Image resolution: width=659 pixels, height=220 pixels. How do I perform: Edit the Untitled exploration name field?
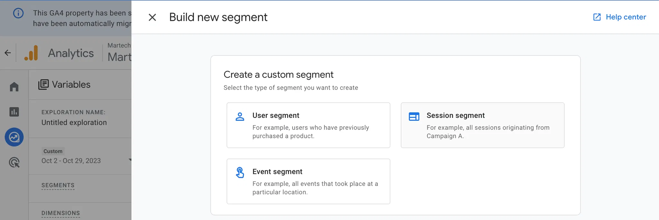coord(74,123)
